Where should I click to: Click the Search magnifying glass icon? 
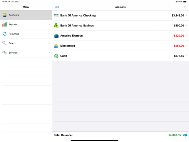coord(4,43)
